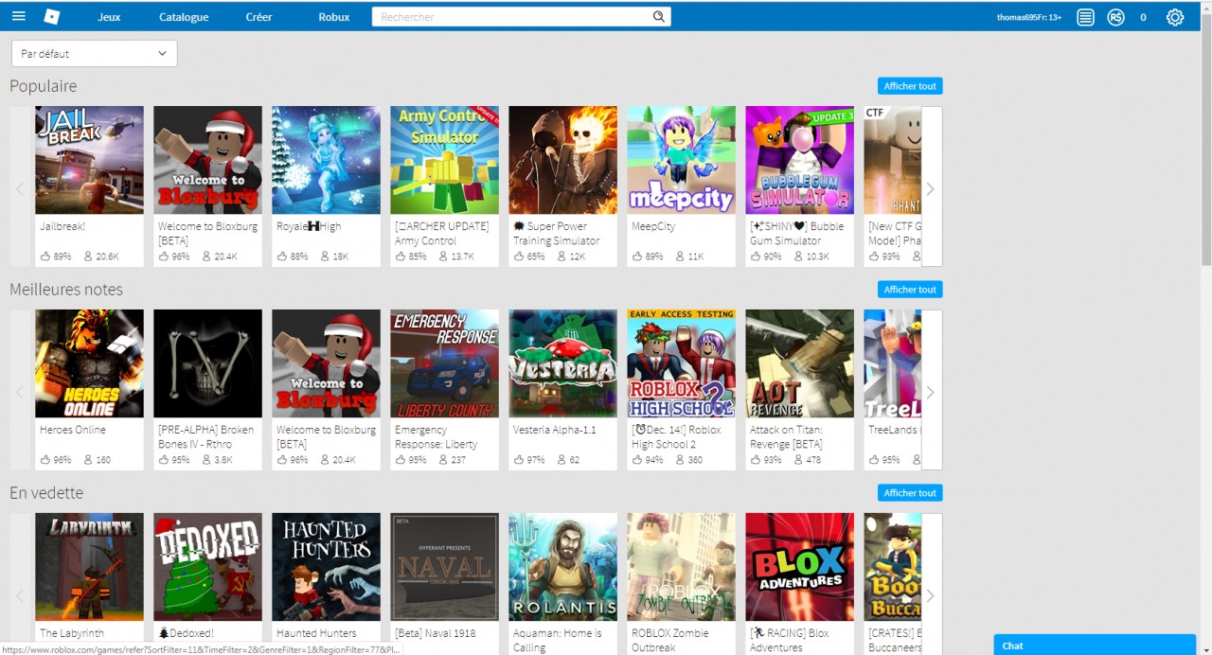
Task: Open the Army Control Simulator thumbnail
Action: [x=444, y=160]
